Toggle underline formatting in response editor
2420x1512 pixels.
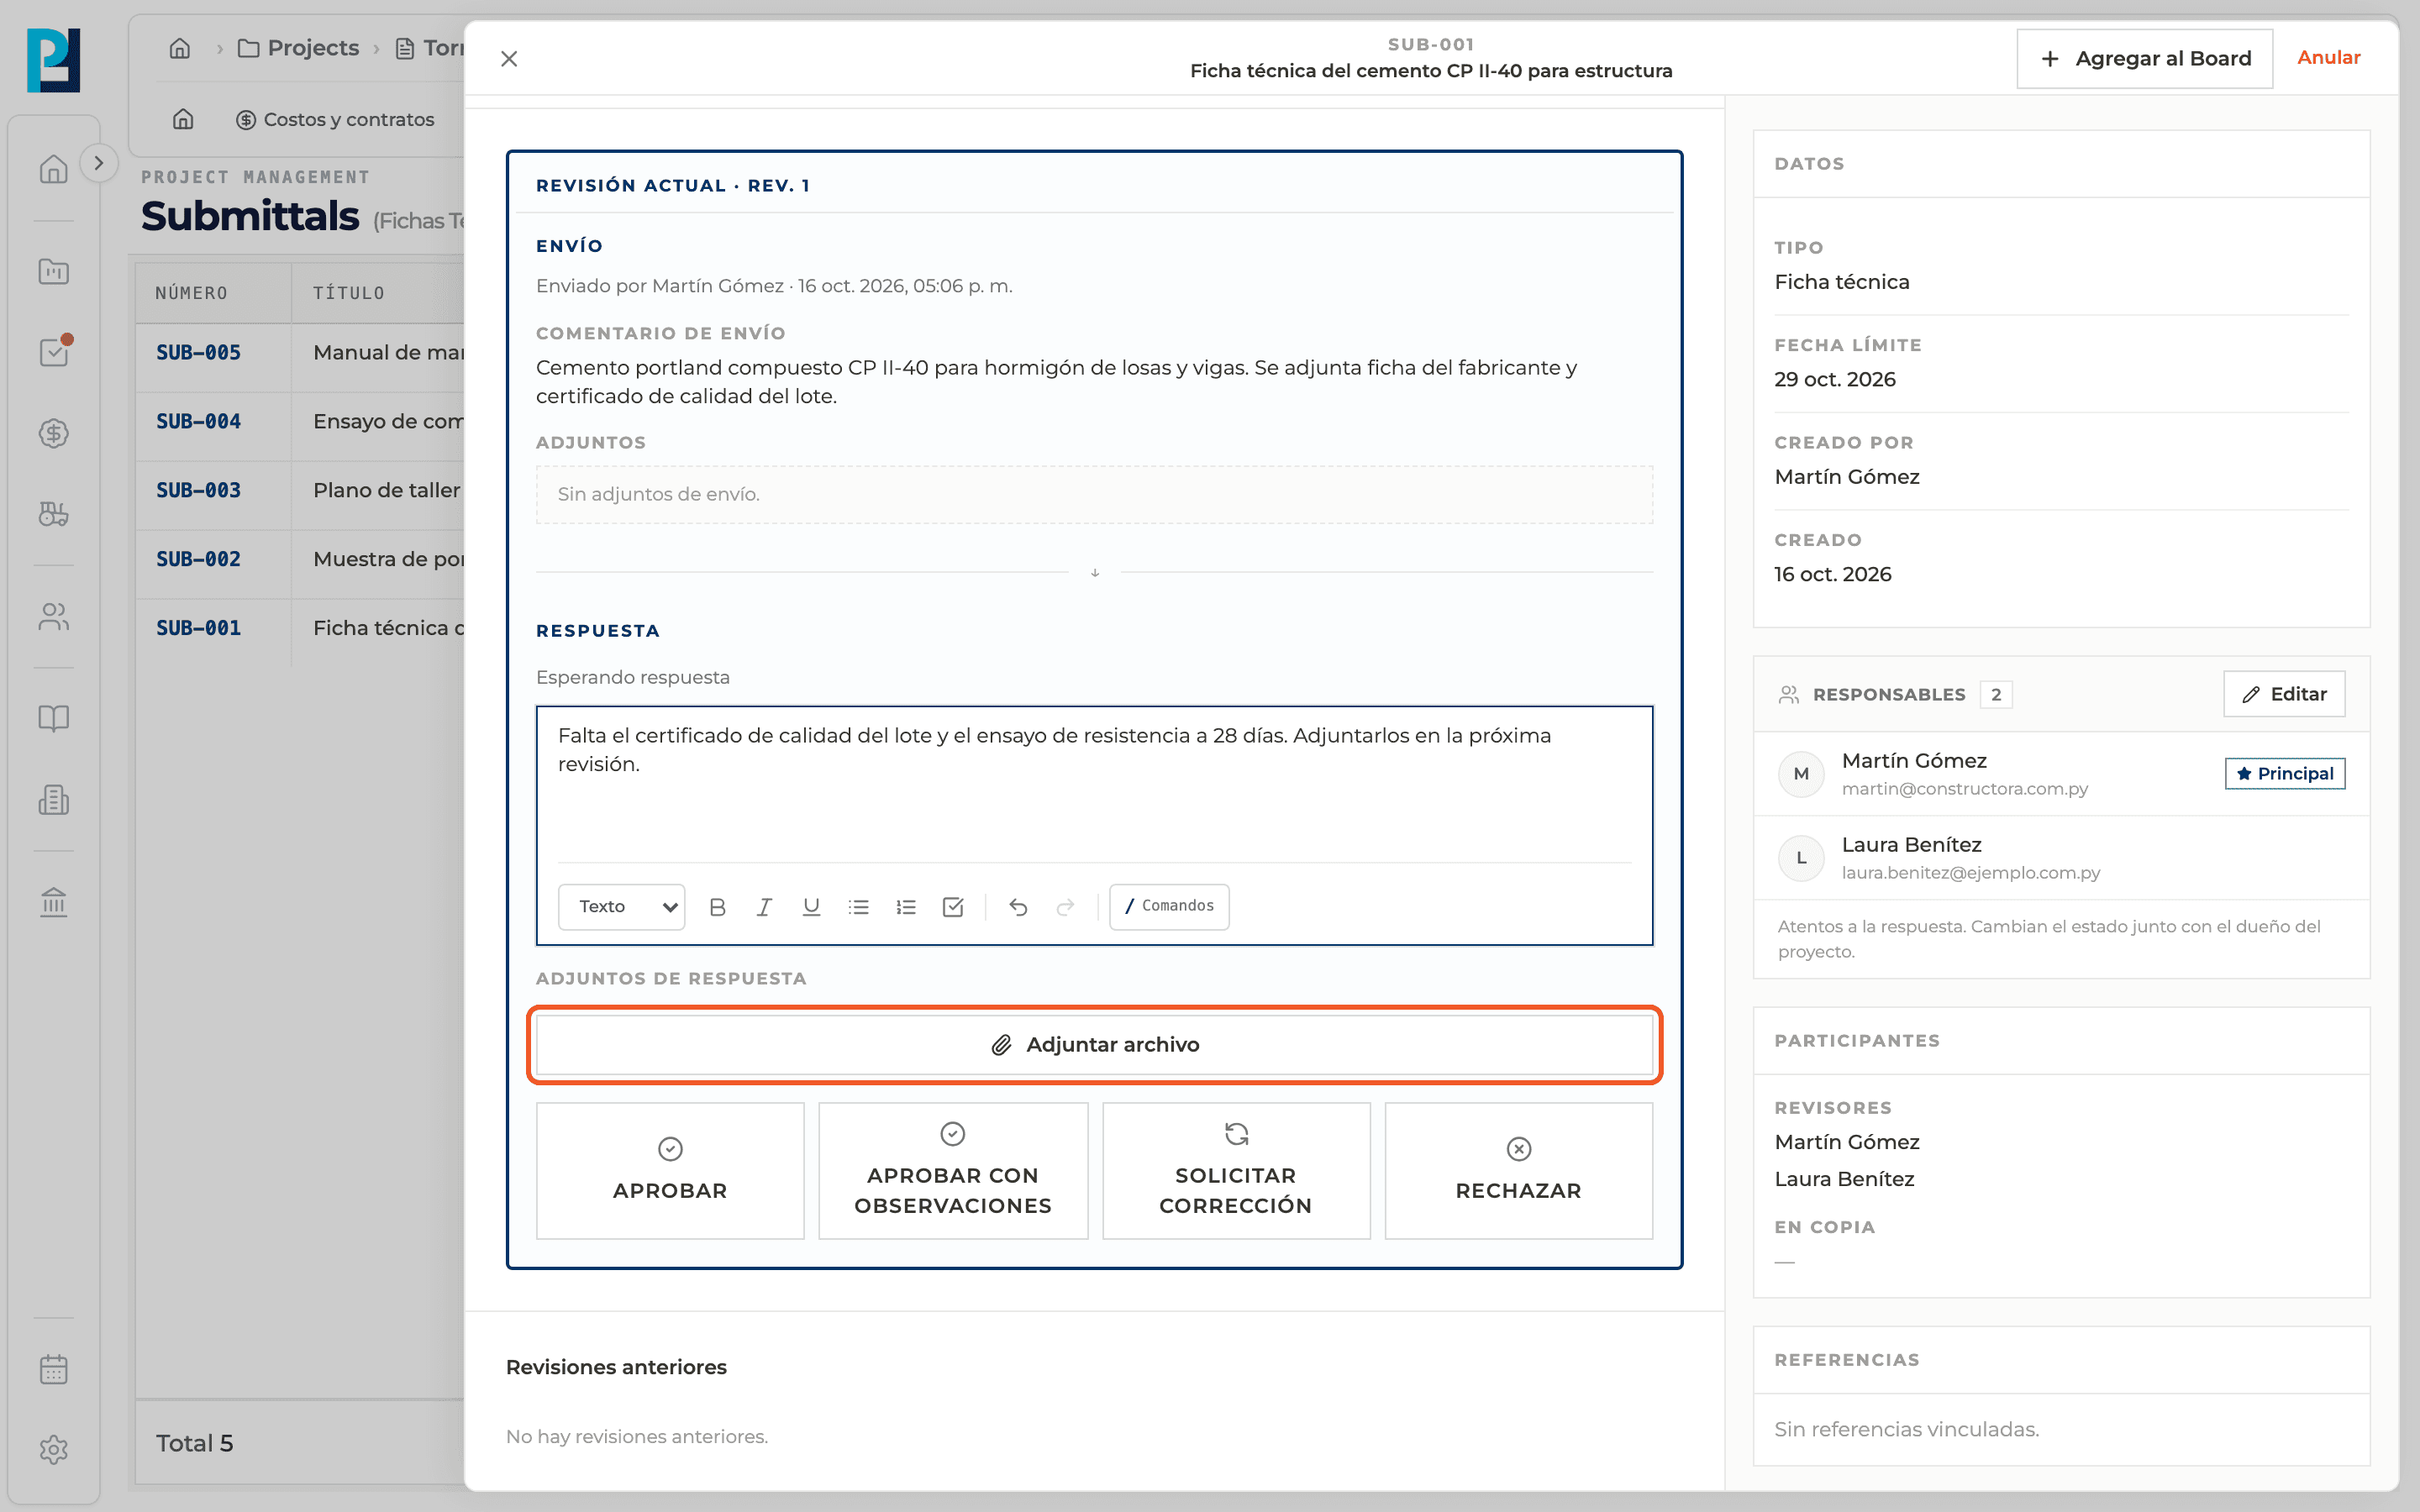tap(811, 906)
